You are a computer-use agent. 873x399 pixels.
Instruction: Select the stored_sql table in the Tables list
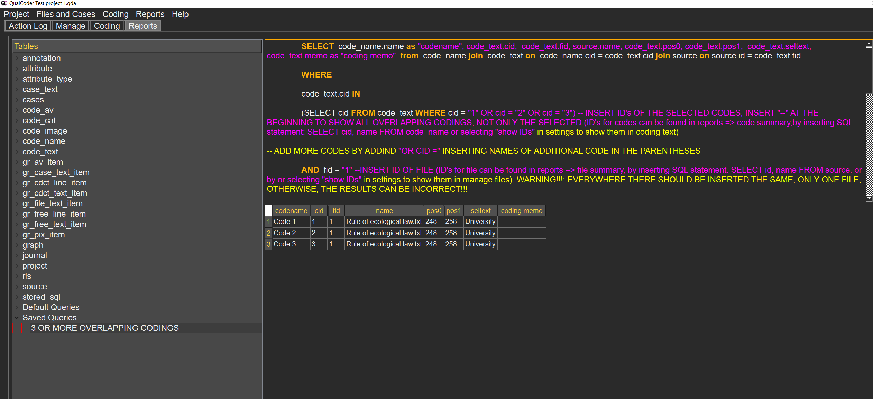[41, 297]
